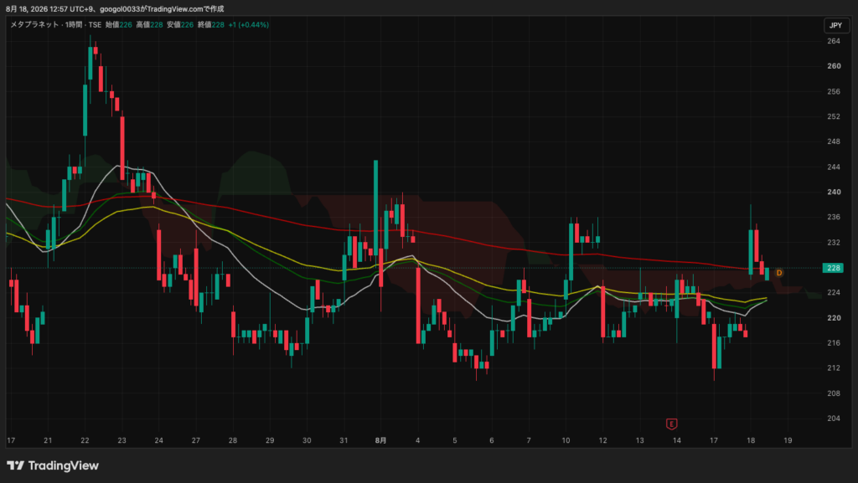Click the 10 date label on time axis
Viewport: 858px width, 483px height.
pyautogui.click(x=566, y=440)
